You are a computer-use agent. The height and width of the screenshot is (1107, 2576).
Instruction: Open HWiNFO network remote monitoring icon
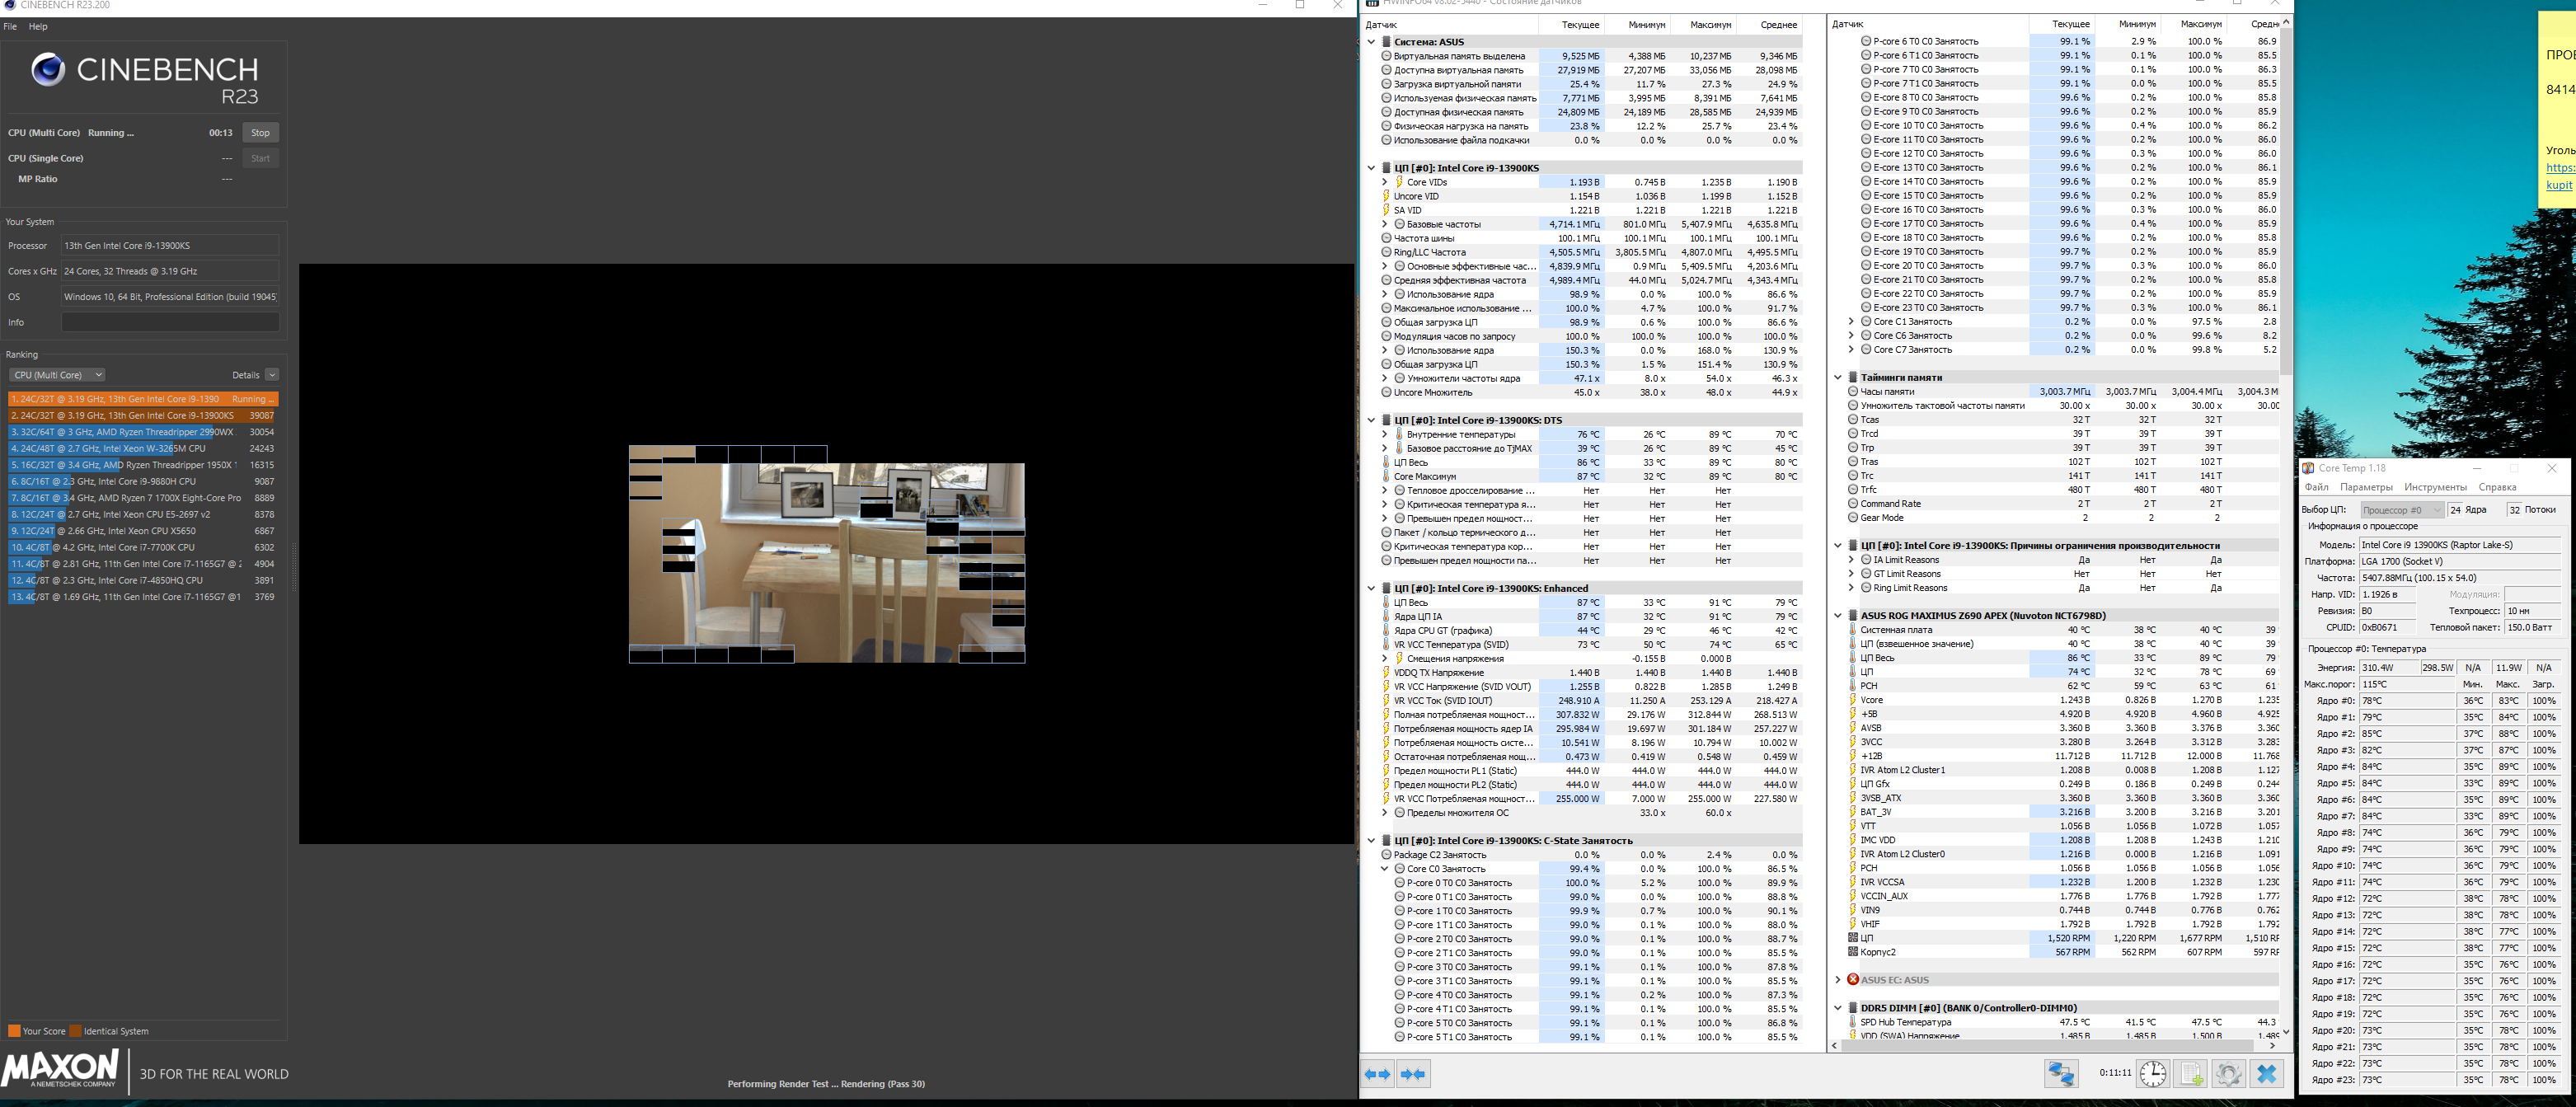[2060, 1074]
